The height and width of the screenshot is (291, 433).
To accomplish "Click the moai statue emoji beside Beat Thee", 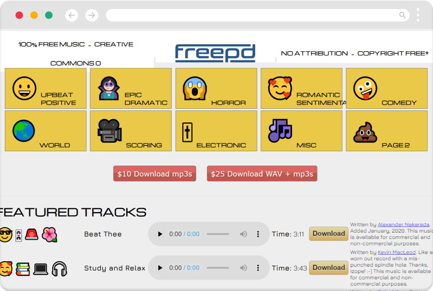I will (18, 235).
